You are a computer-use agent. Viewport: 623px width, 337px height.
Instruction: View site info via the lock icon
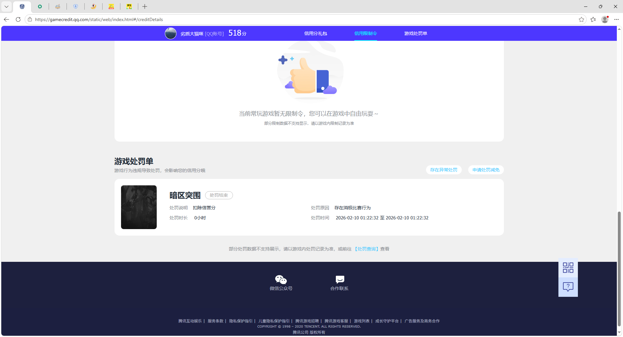tap(30, 19)
